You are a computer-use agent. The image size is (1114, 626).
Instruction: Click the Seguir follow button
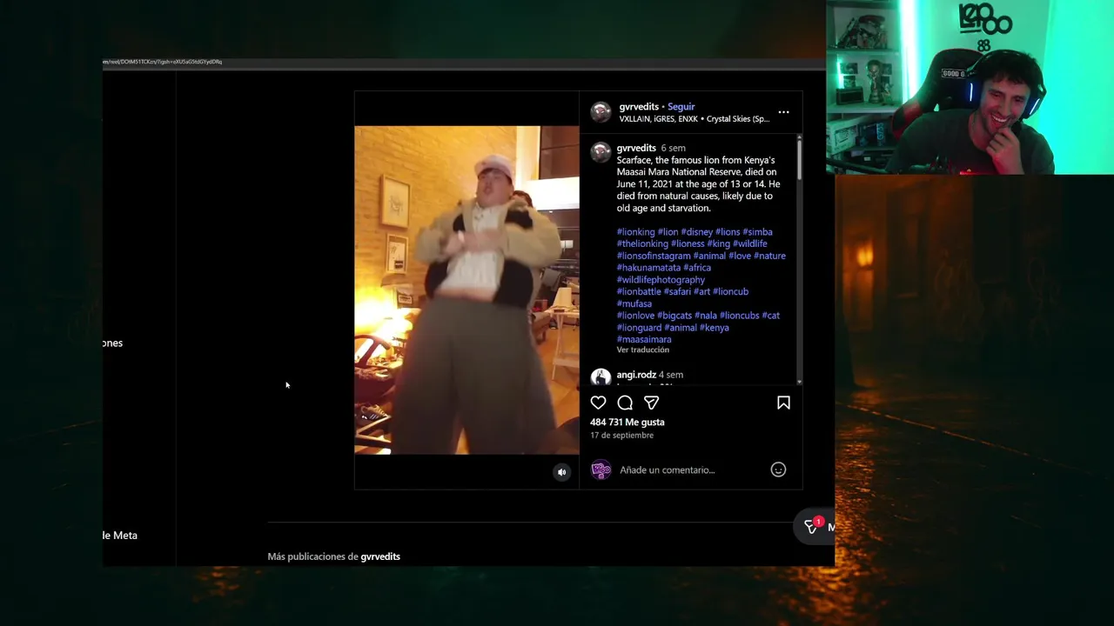(x=681, y=107)
